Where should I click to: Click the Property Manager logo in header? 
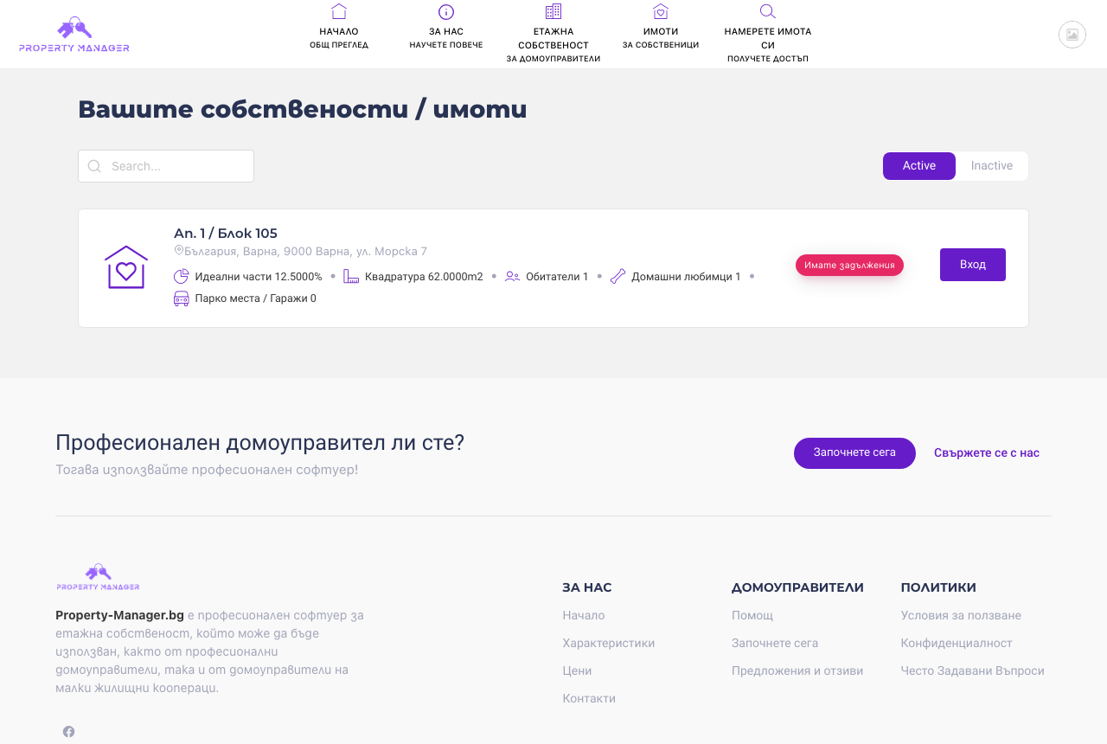[x=74, y=35]
